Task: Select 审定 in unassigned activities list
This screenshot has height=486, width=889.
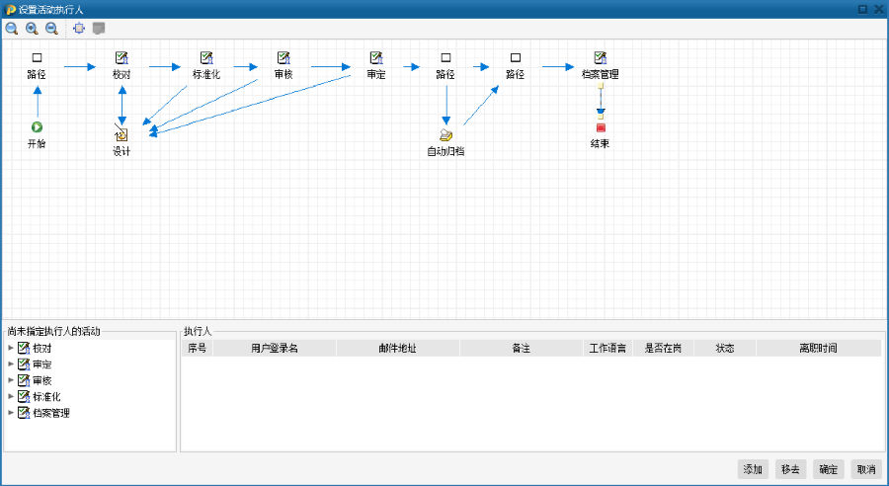Action: click(35, 364)
